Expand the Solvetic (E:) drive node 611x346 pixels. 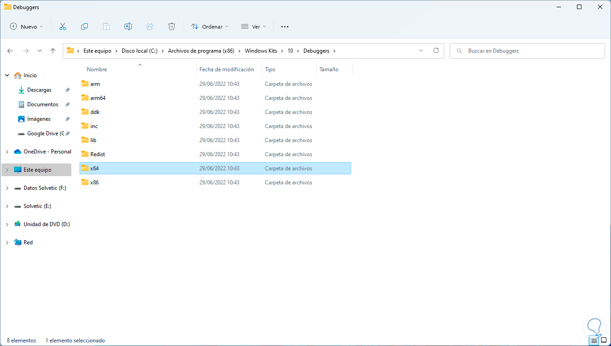pos(7,206)
